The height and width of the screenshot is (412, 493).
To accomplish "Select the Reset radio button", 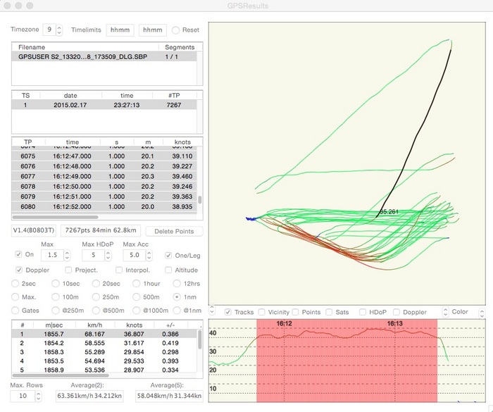I will pos(175,30).
